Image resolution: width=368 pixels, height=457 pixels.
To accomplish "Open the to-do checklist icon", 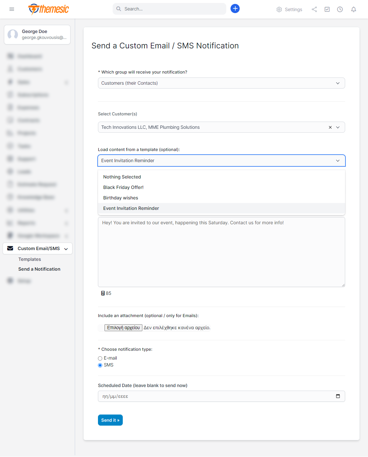I will [327, 9].
